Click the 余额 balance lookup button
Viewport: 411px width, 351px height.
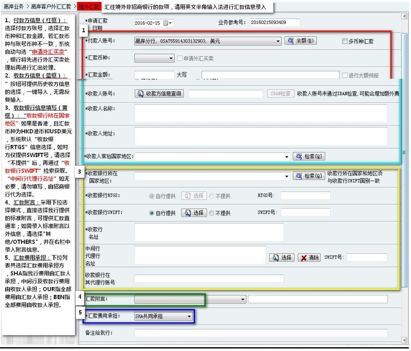(x=300, y=41)
